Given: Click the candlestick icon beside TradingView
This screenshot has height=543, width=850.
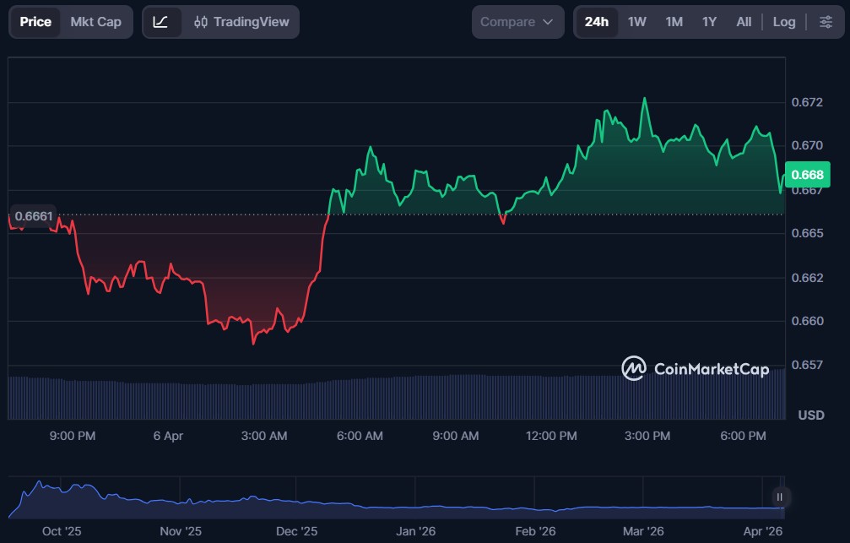Looking at the screenshot, I should point(201,22).
